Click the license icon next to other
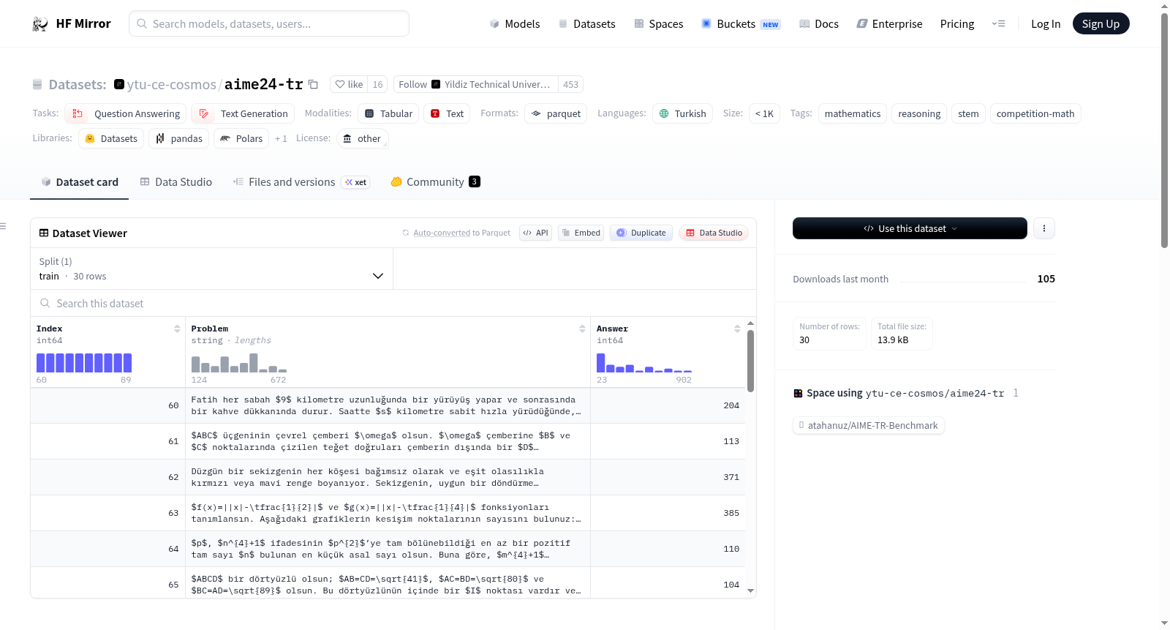Screen dimensions: 1170x630 347,138
